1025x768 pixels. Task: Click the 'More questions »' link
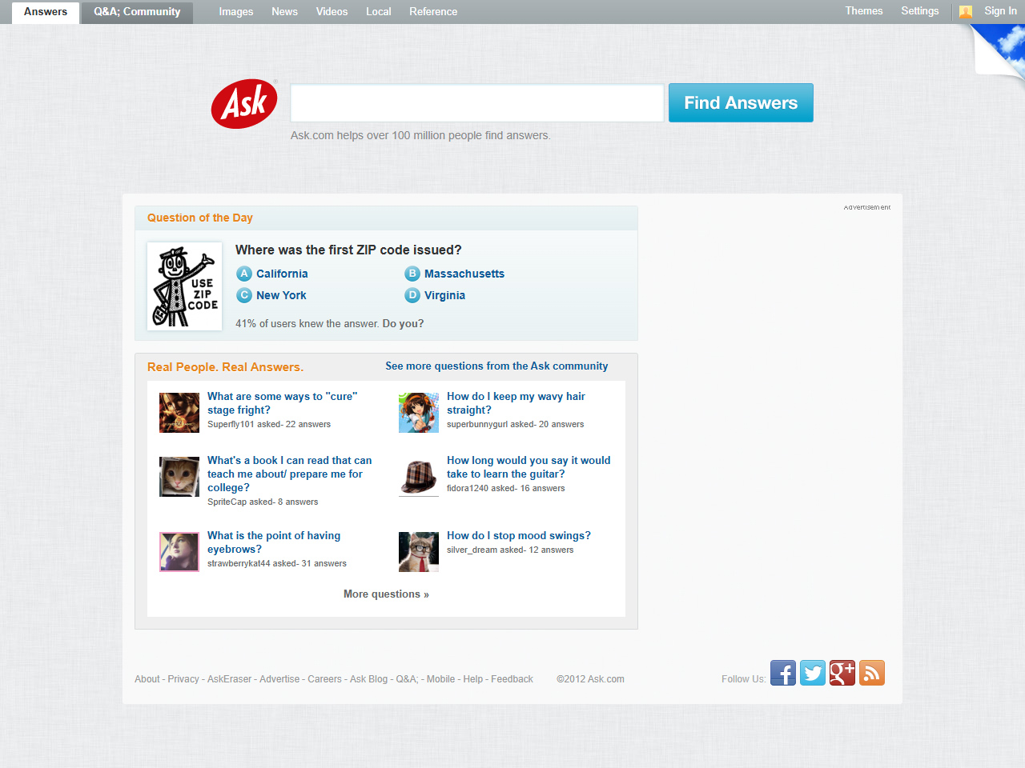click(386, 594)
